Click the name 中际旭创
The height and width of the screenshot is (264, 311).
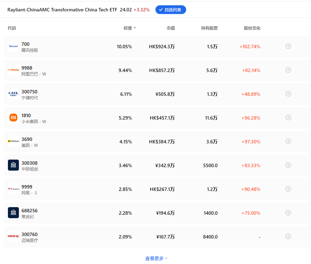point(30,169)
